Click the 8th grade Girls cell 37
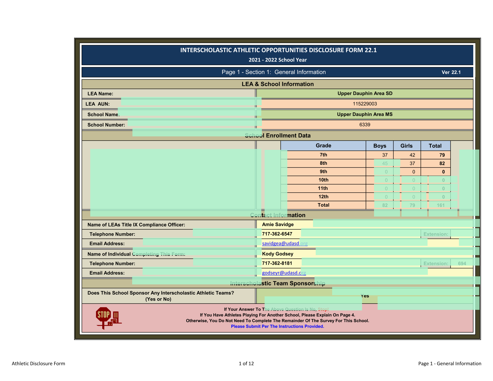 (407, 163)
